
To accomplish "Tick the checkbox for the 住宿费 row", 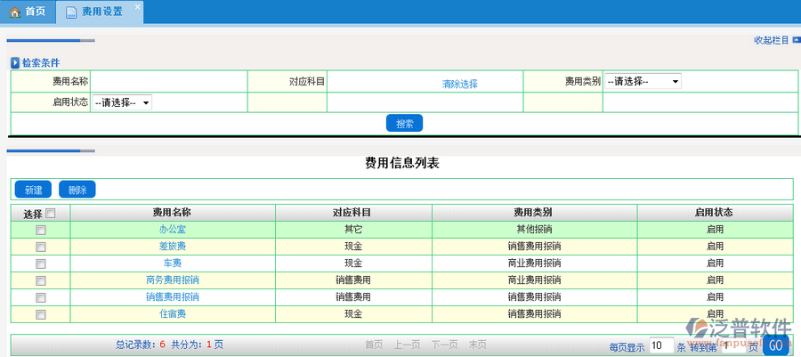I will pos(40,314).
